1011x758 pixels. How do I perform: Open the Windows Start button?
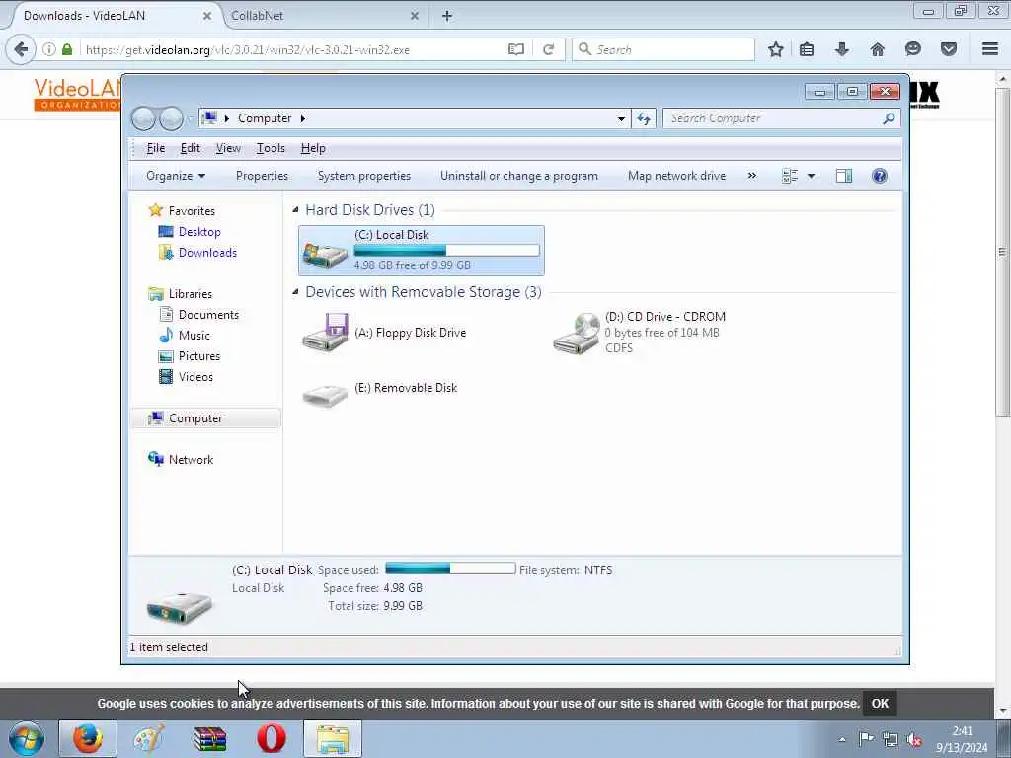pyautogui.click(x=27, y=738)
